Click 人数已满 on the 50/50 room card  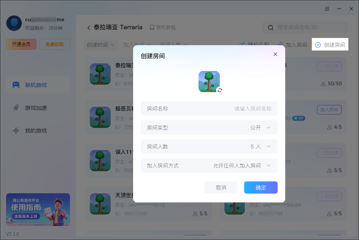click(329, 66)
